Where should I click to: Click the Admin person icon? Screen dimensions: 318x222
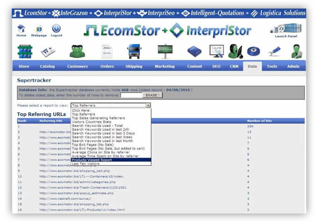(296, 52)
